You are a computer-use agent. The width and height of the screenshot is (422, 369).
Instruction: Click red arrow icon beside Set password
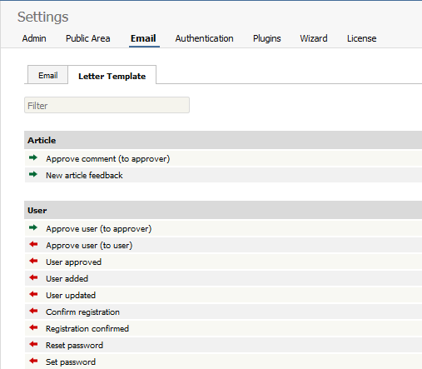point(33,361)
